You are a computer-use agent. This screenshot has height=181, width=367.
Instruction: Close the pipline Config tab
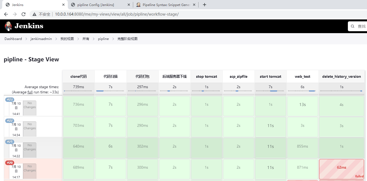(x=129, y=5)
